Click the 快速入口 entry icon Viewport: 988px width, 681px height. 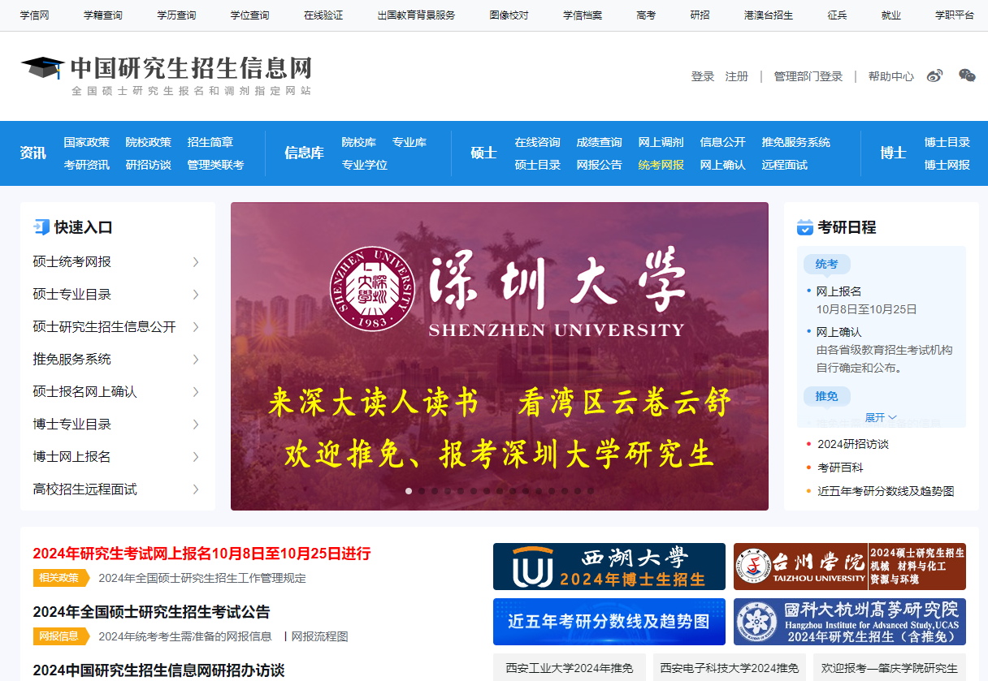point(41,227)
